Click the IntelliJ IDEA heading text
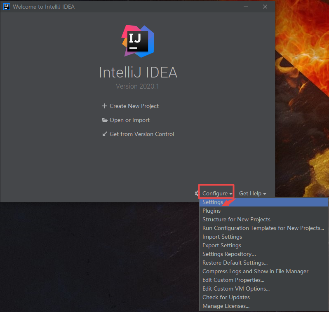Image resolution: width=329 pixels, height=312 pixels. coord(138,73)
